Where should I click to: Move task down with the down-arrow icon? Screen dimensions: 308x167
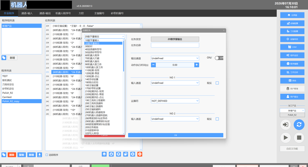(x=111, y=154)
